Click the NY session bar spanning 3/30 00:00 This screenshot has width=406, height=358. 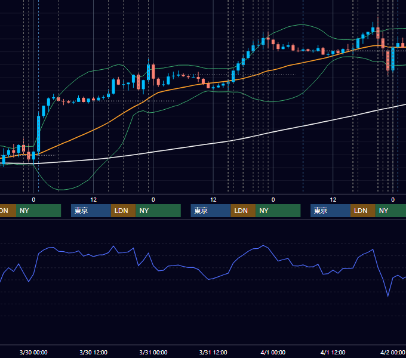38,211
